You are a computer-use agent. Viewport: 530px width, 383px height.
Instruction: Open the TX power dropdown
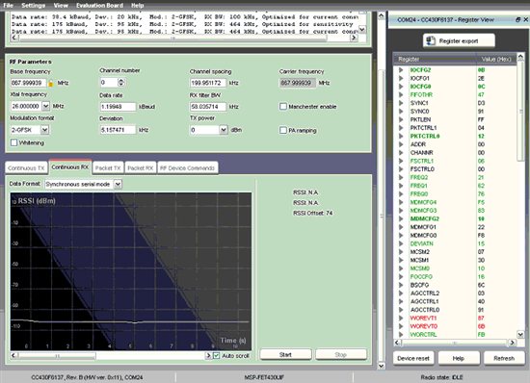[224, 130]
